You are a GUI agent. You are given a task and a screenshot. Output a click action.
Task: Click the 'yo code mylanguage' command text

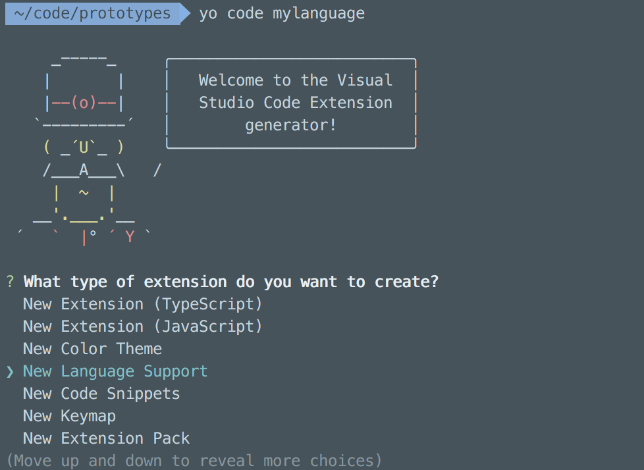(x=282, y=14)
